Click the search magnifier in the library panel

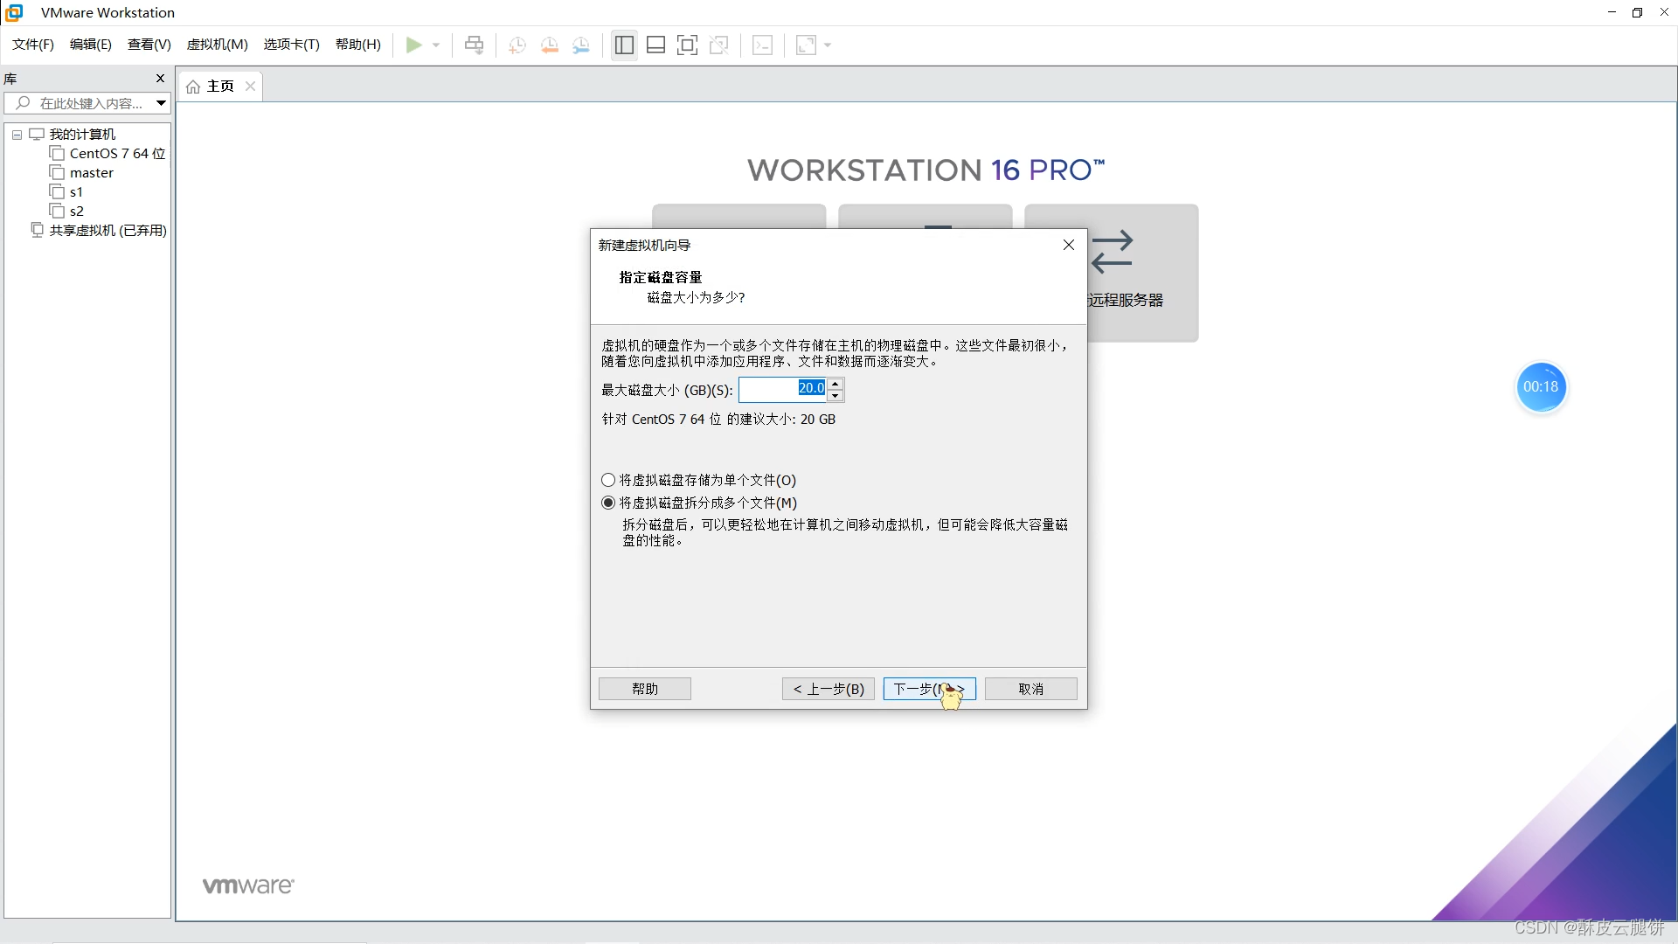pos(24,103)
